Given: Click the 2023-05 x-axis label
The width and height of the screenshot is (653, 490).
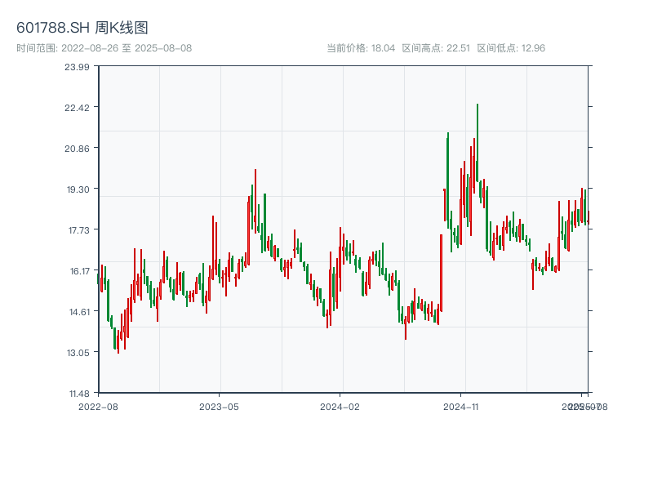Looking at the screenshot, I should pos(219,407).
